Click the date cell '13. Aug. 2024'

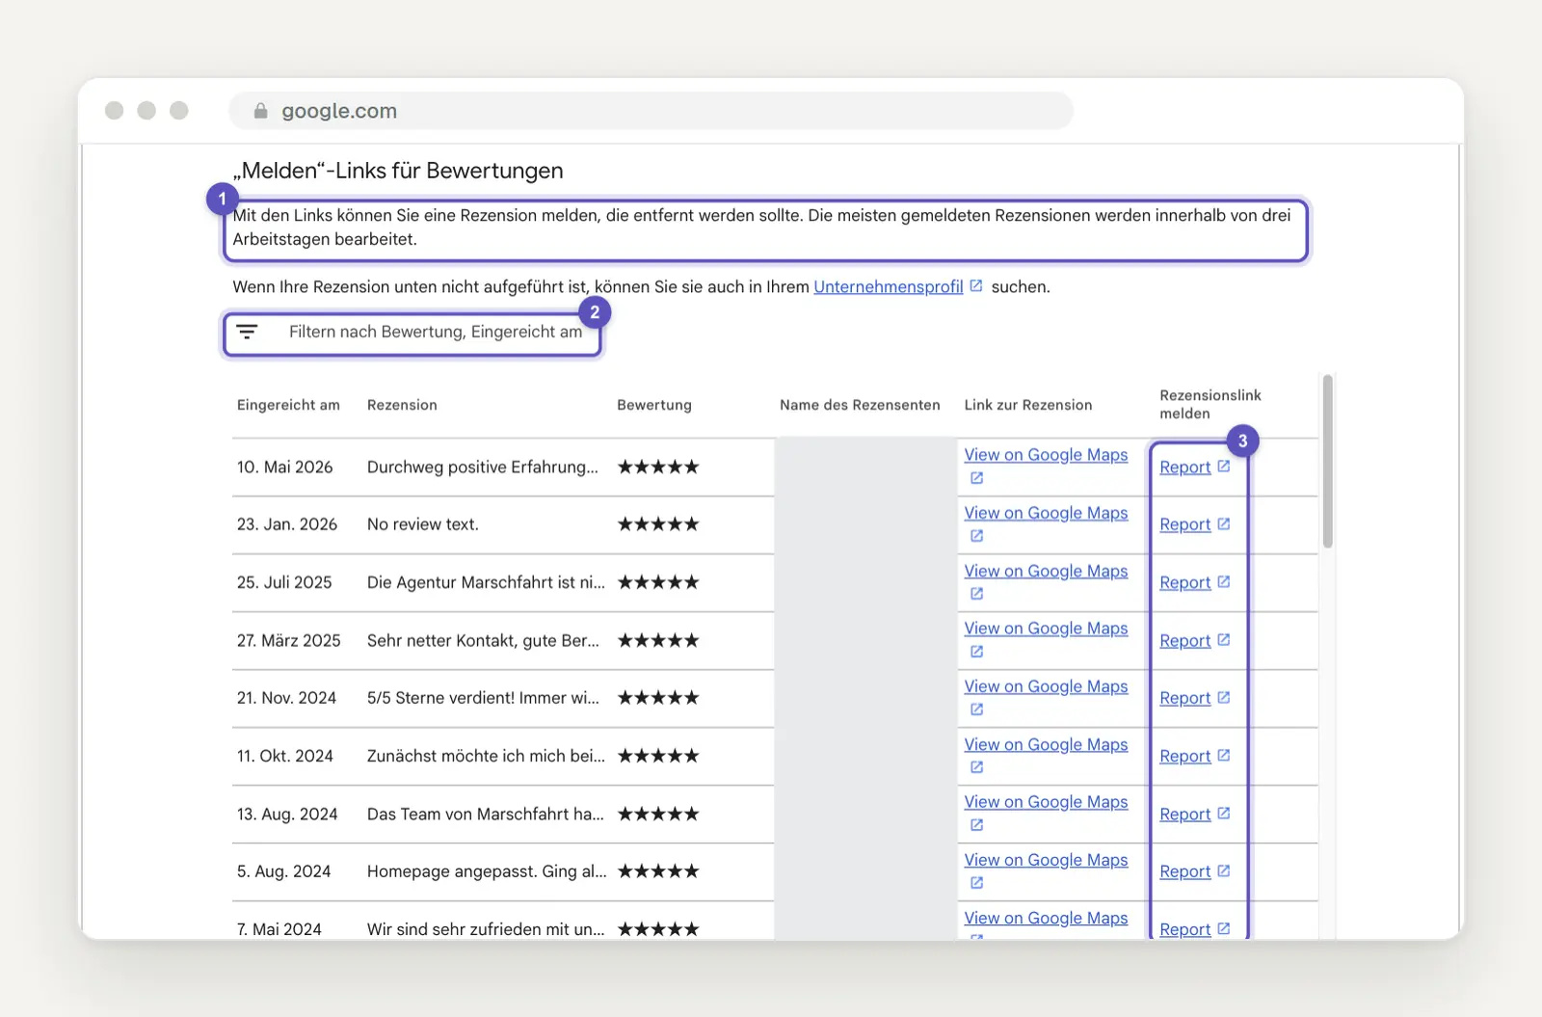tap(287, 814)
